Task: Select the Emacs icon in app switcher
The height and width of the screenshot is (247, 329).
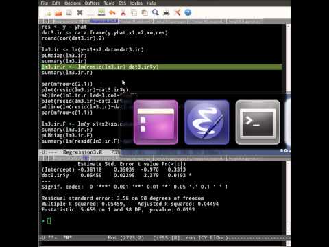Action: click(207, 122)
